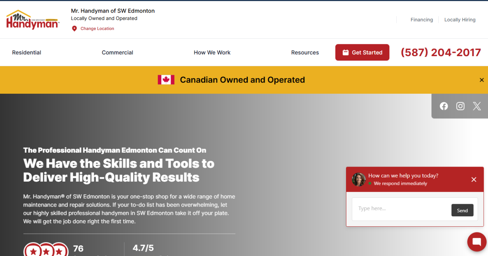This screenshot has width=488, height=256.
Task: Click the Canadian flag icon in banner
Action: coord(166,80)
